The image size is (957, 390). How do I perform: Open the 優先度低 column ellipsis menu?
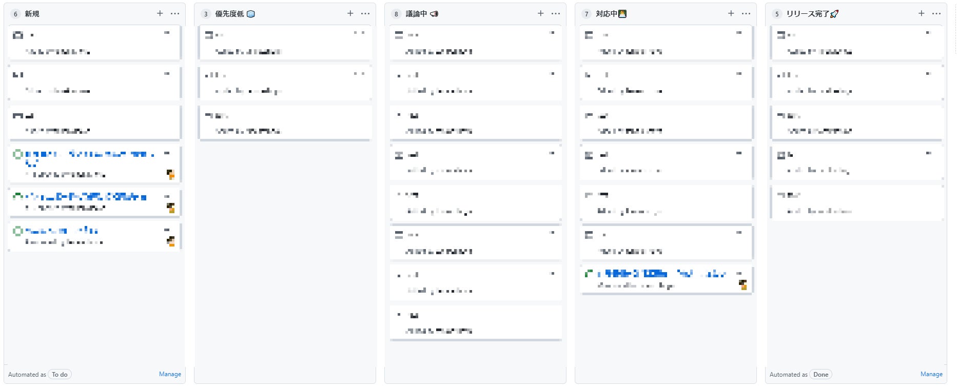point(365,13)
